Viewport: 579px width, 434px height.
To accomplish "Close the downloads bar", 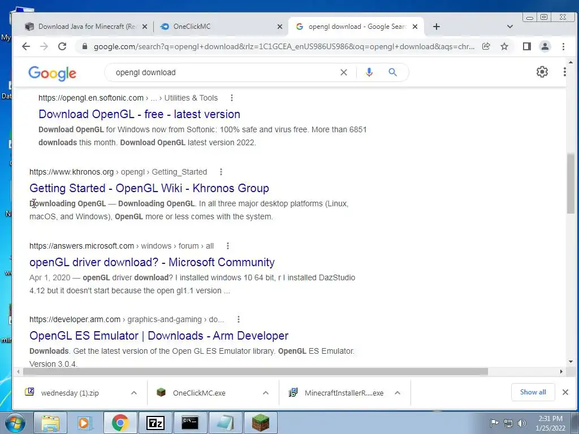I will [565, 392].
